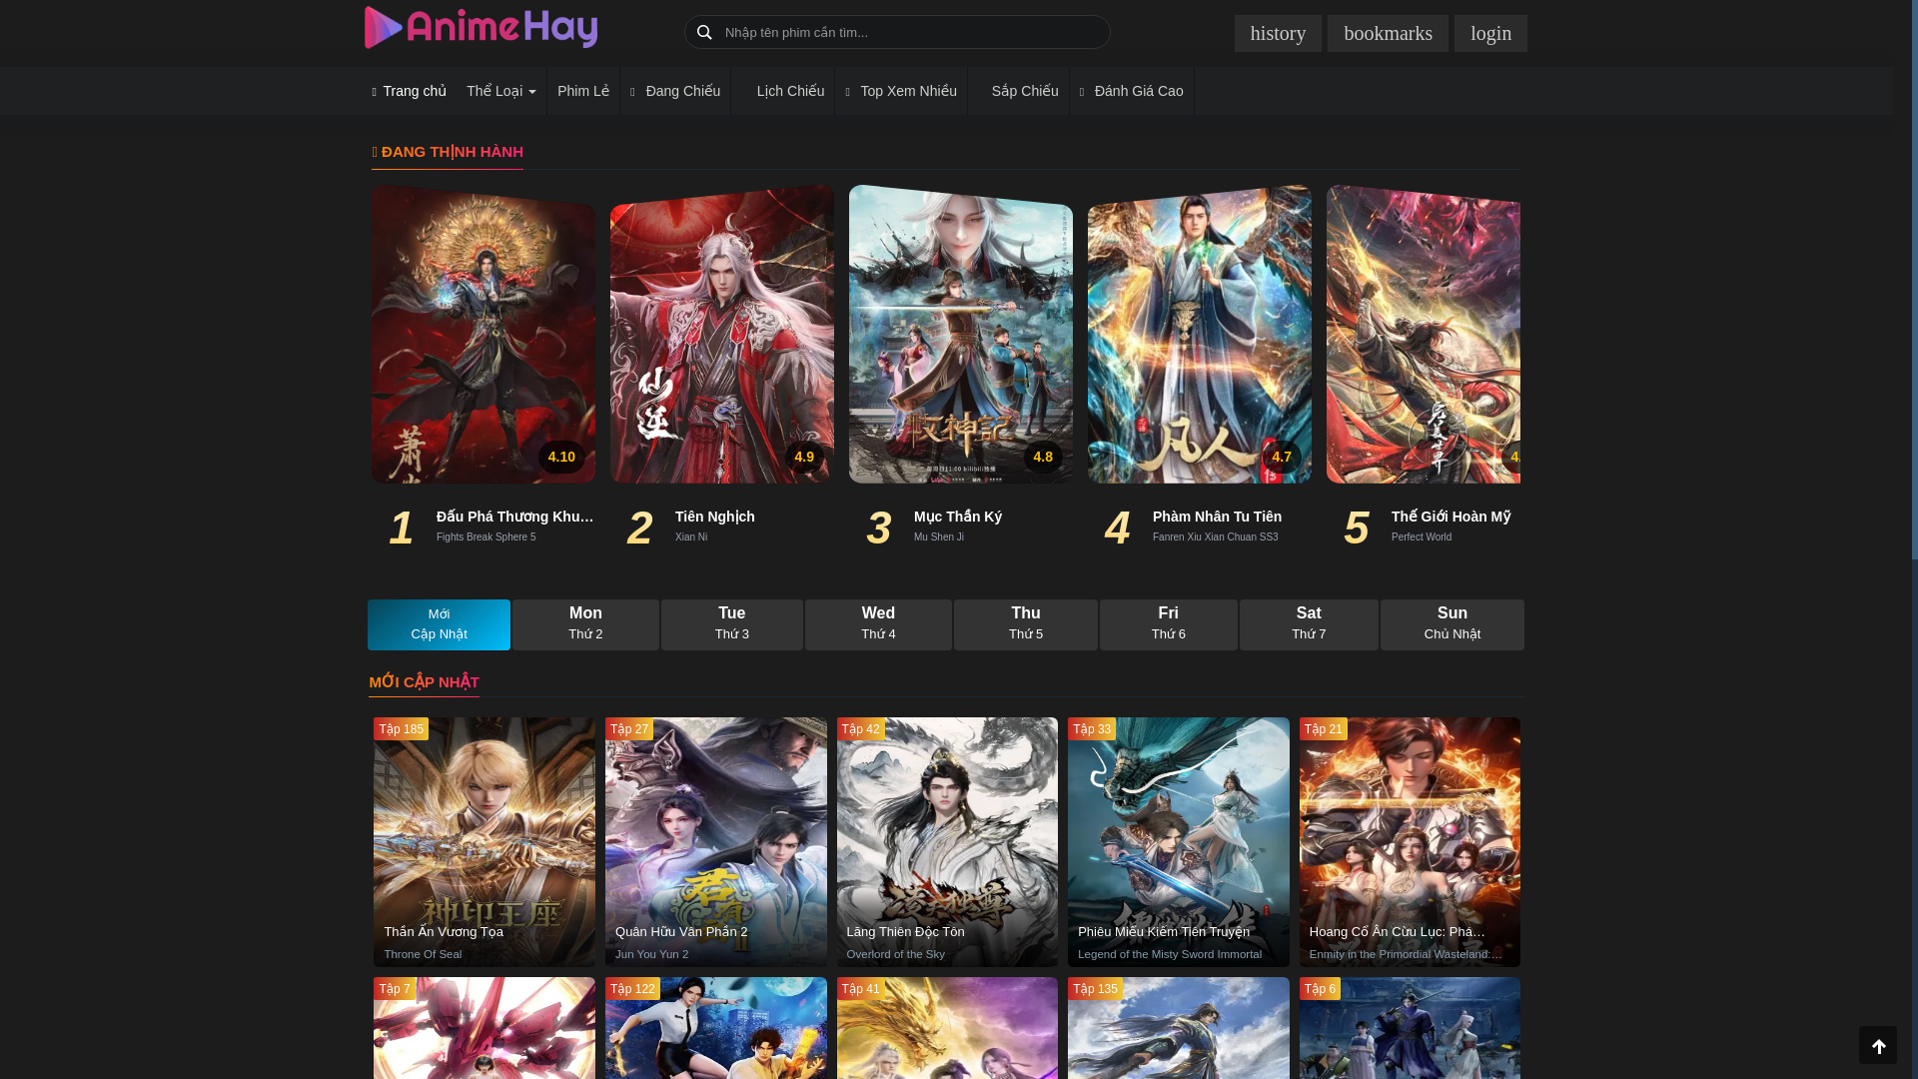Viewport: 1918px width, 1079px height.
Task: Open Quân Hữu Vân Phần 2 card
Action: click(716, 842)
